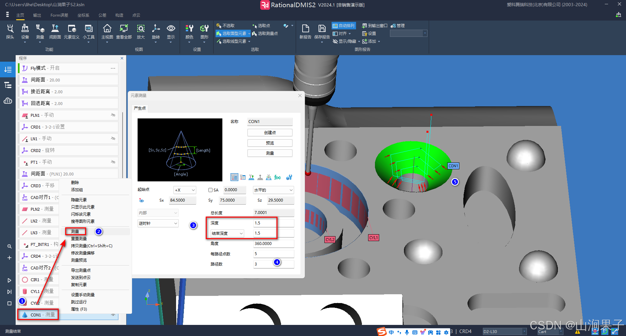Click the 测量 button in dialog
Image resolution: width=626 pixels, height=336 pixels.
point(270,153)
